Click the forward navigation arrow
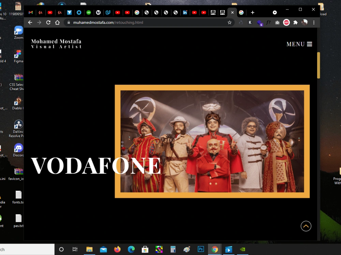This screenshot has width=341, height=255. 39,22
